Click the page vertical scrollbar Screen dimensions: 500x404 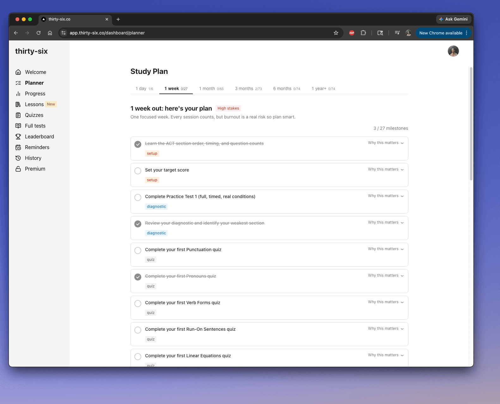tap(471, 123)
